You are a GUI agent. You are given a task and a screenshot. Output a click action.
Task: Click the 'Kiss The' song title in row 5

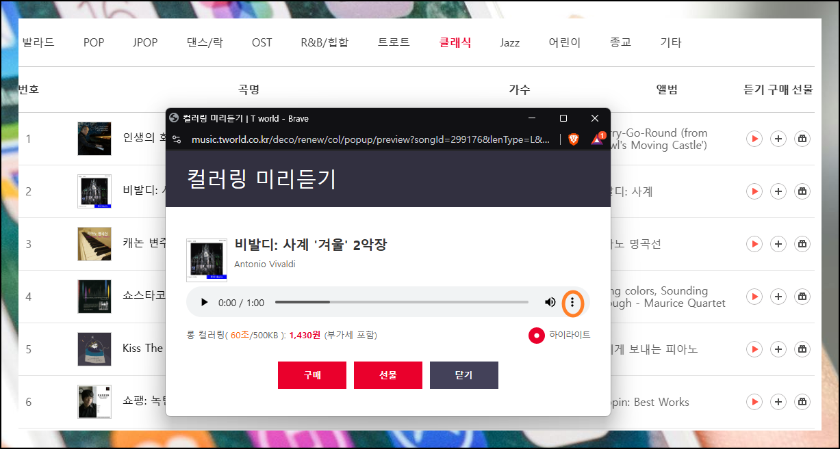[x=143, y=349]
